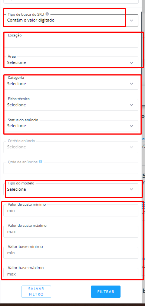Open the Tipo de busca do SKU dropdown
Screen dimensions: 145x306
71,20
